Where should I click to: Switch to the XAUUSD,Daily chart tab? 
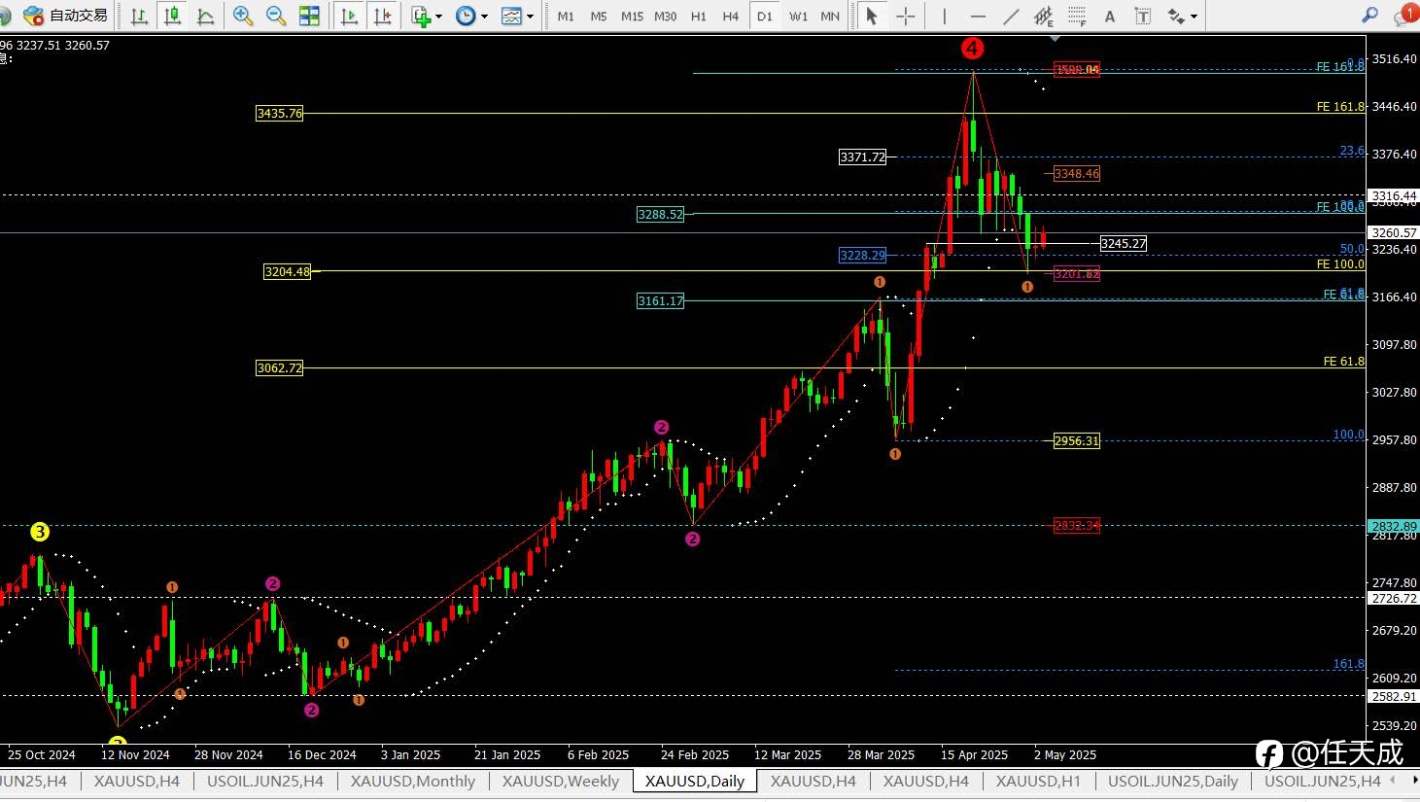click(695, 781)
